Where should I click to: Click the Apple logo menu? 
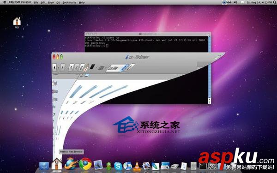tap(5, 2)
